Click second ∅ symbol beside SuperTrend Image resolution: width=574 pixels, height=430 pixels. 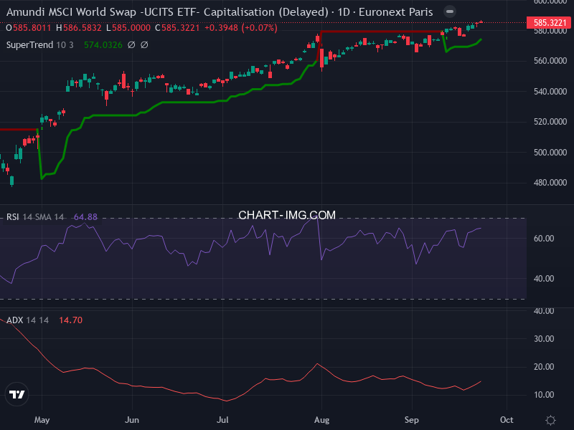144,44
